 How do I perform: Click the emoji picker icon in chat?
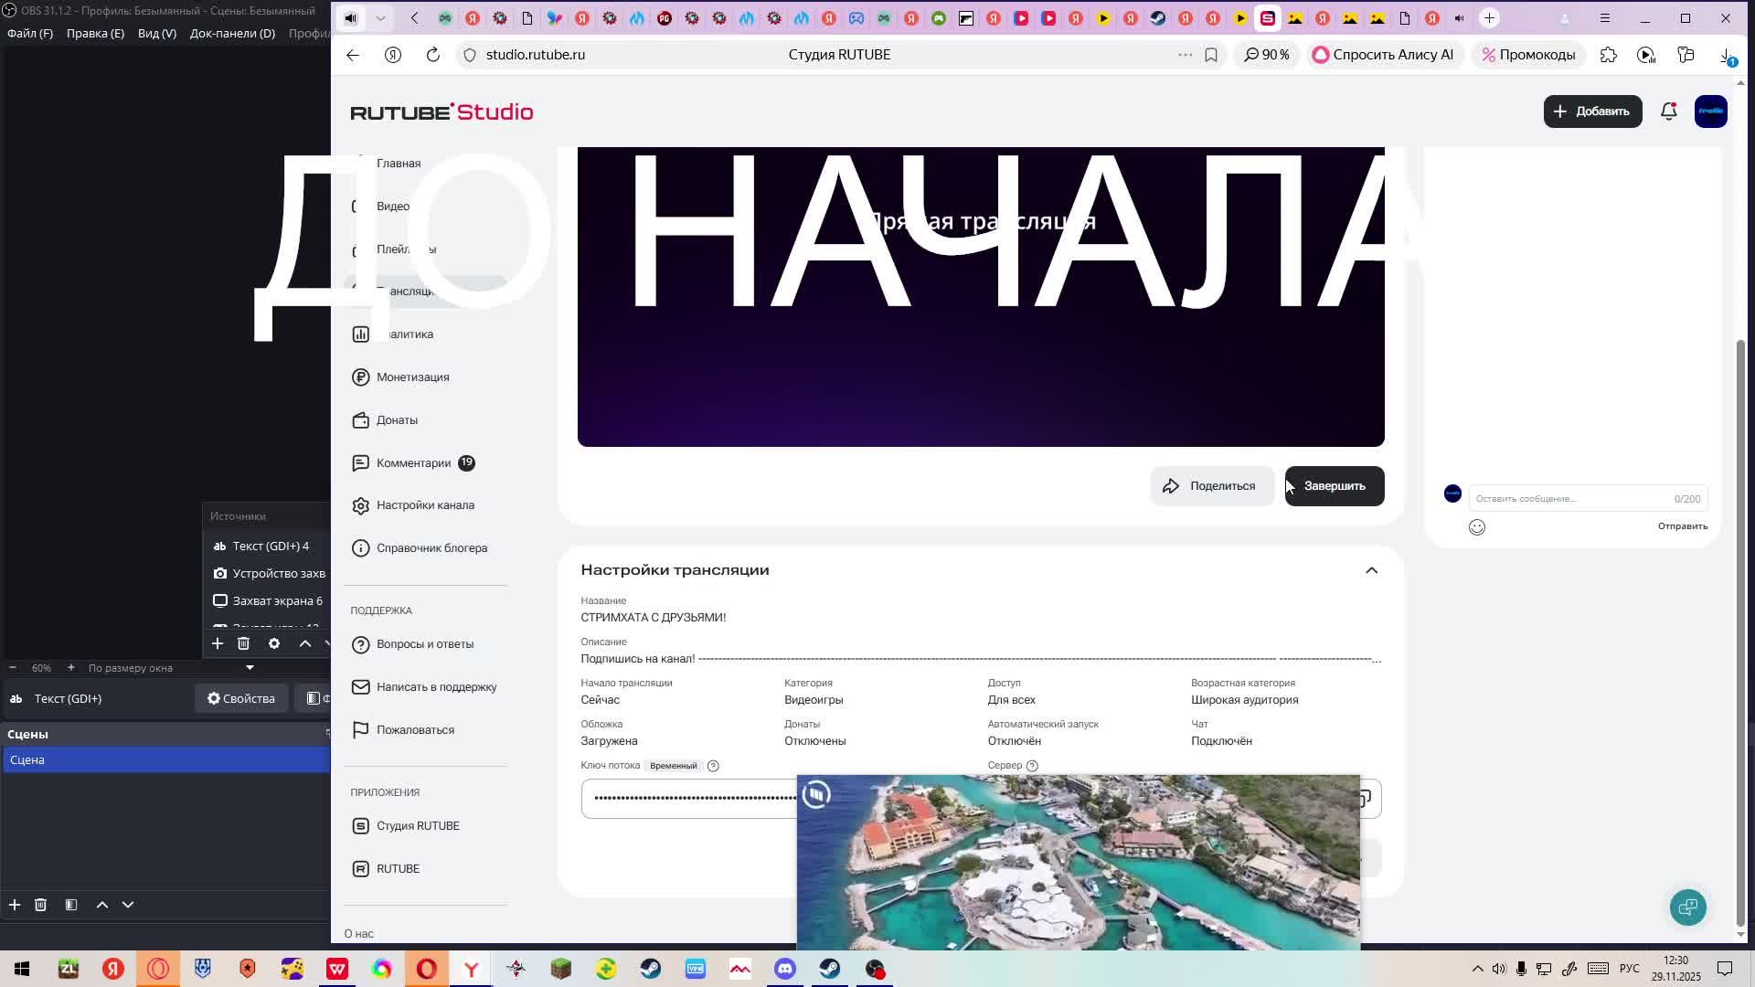(x=1477, y=527)
